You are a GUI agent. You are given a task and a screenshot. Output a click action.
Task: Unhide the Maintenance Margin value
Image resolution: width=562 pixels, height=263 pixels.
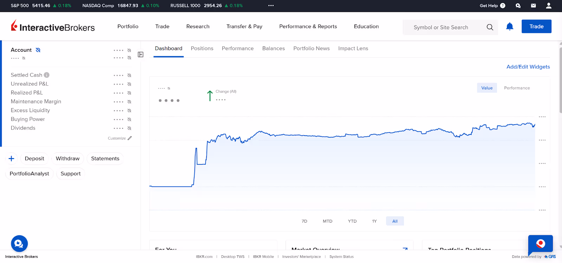tap(129, 102)
